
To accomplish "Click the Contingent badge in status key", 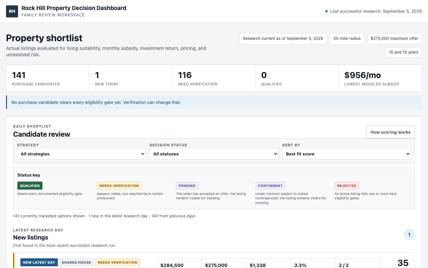I will pyautogui.click(x=270, y=186).
